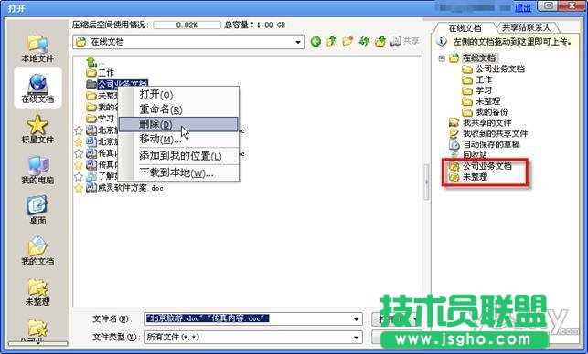Image resolution: width=588 pixels, height=354 pixels.
Task: Select 在线文档 root in the right tree
Action: click(x=478, y=58)
